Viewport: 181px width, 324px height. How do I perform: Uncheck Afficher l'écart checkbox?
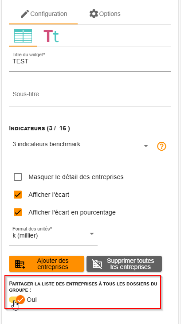coord(18,195)
